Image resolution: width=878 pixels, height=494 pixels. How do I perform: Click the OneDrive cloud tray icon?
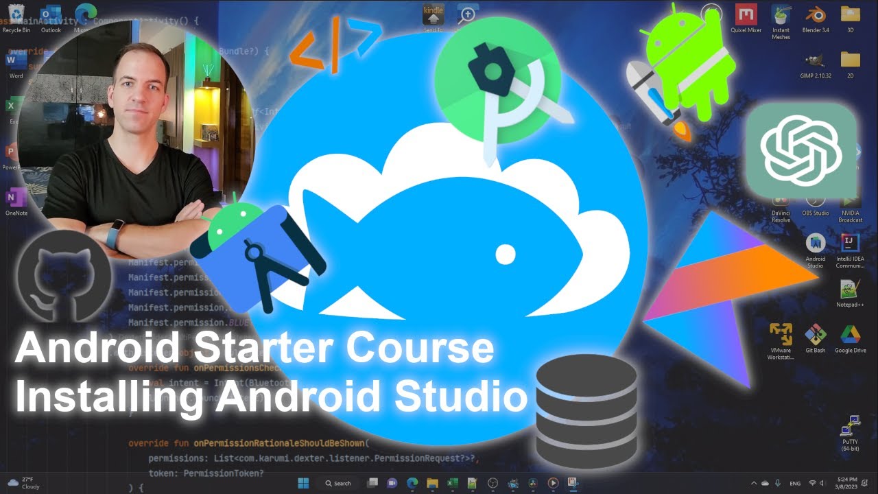click(765, 483)
